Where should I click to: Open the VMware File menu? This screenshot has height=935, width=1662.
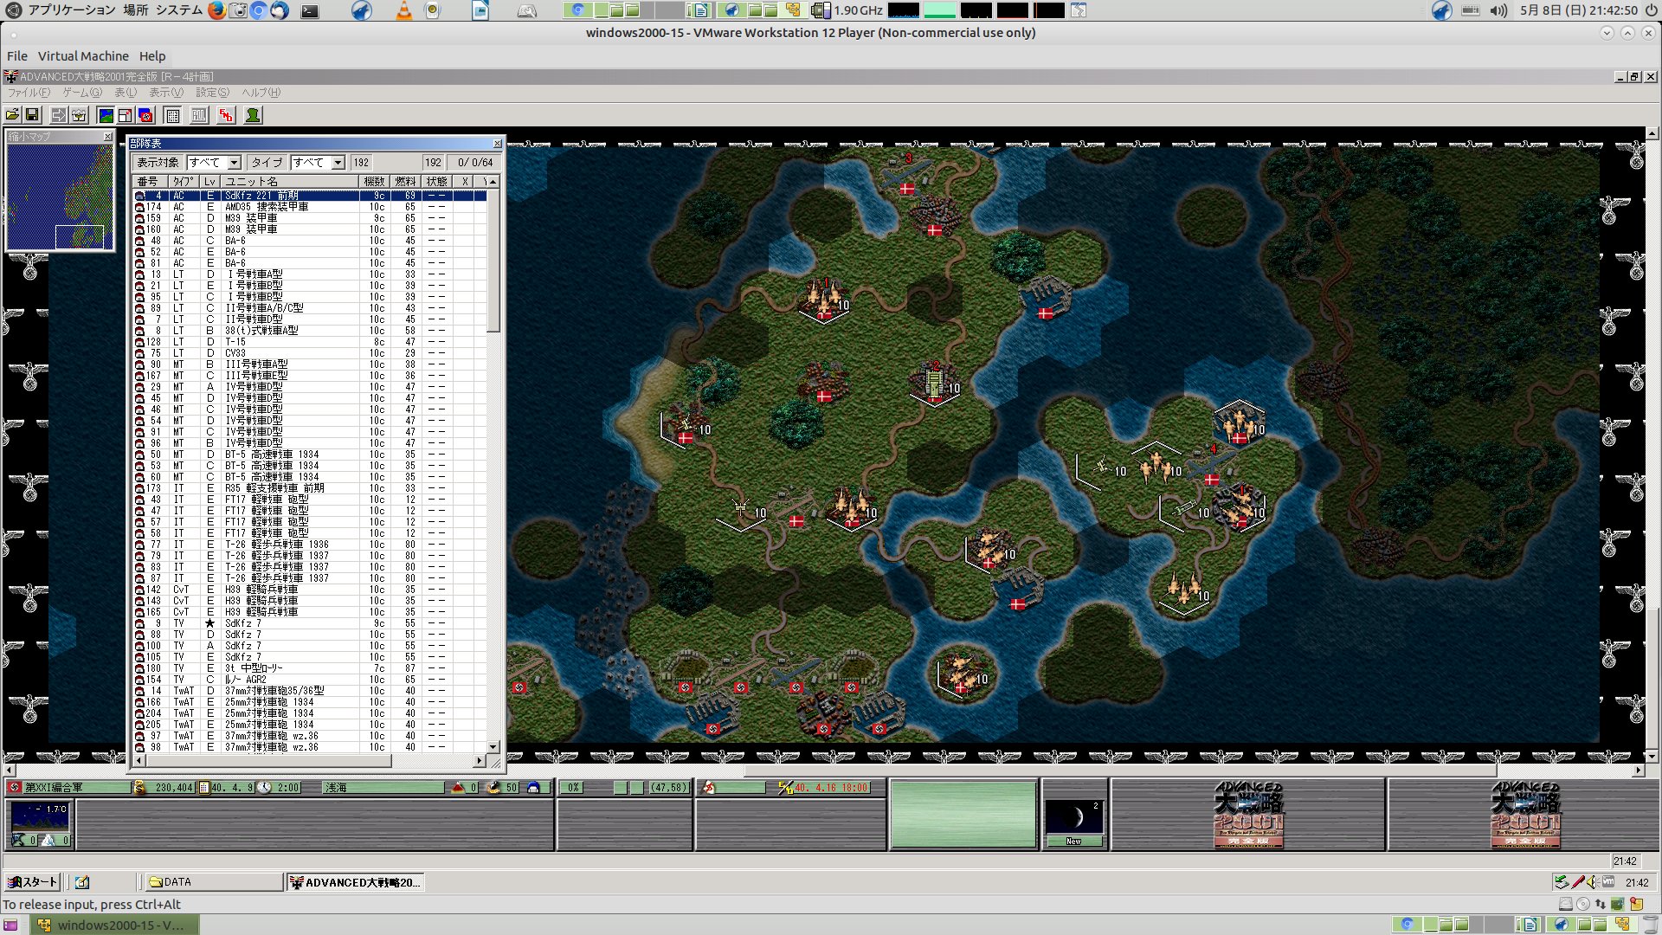[17, 56]
